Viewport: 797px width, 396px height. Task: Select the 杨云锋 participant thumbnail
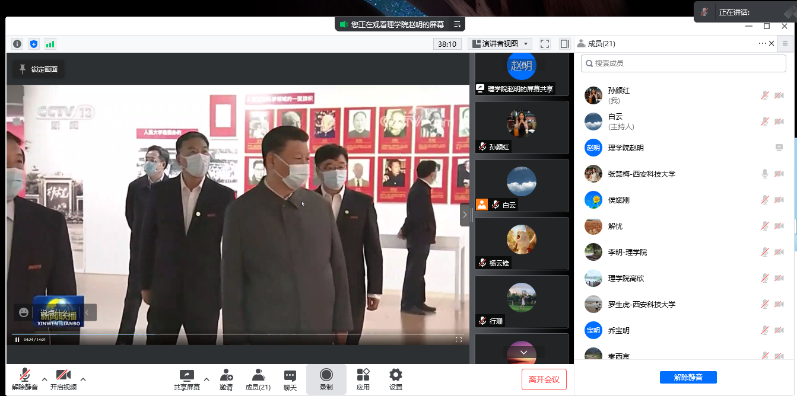pyautogui.click(x=522, y=244)
